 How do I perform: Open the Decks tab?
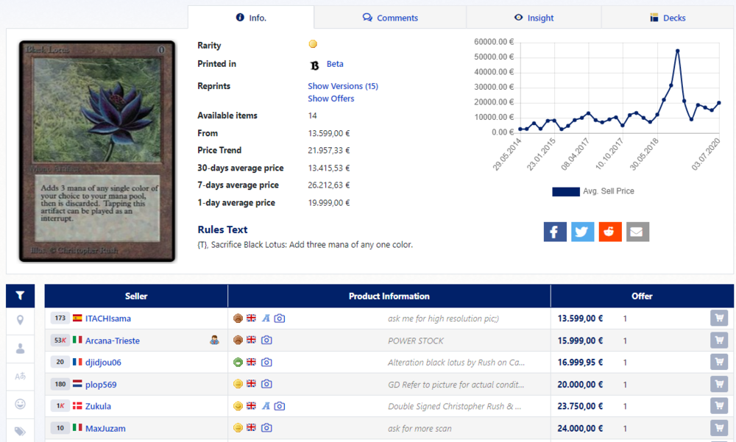pyautogui.click(x=668, y=18)
